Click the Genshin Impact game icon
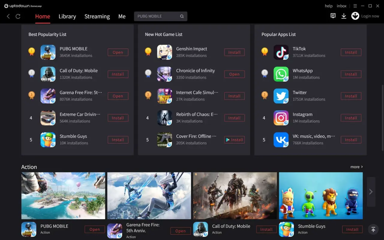384x240 pixels. (x=164, y=52)
